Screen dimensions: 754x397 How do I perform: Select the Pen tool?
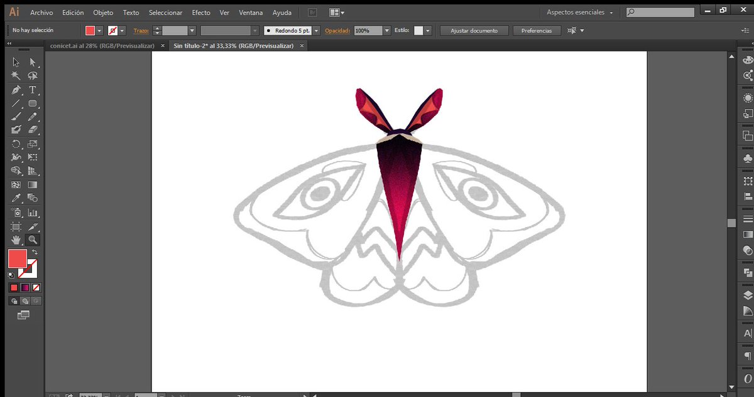click(x=16, y=90)
